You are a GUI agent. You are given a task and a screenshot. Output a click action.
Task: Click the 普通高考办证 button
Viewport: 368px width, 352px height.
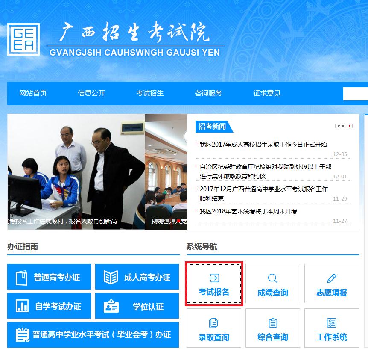pyautogui.click(x=49, y=277)
